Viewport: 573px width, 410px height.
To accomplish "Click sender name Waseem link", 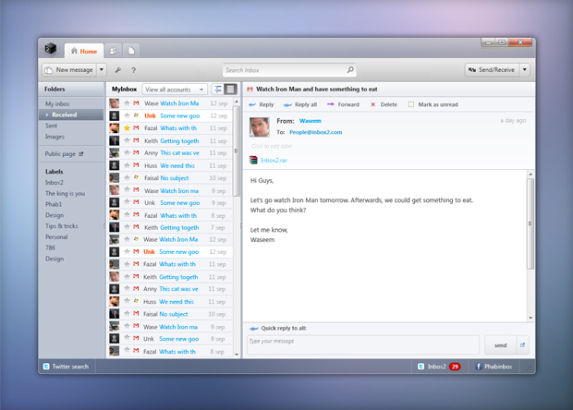I will point(311,121).
